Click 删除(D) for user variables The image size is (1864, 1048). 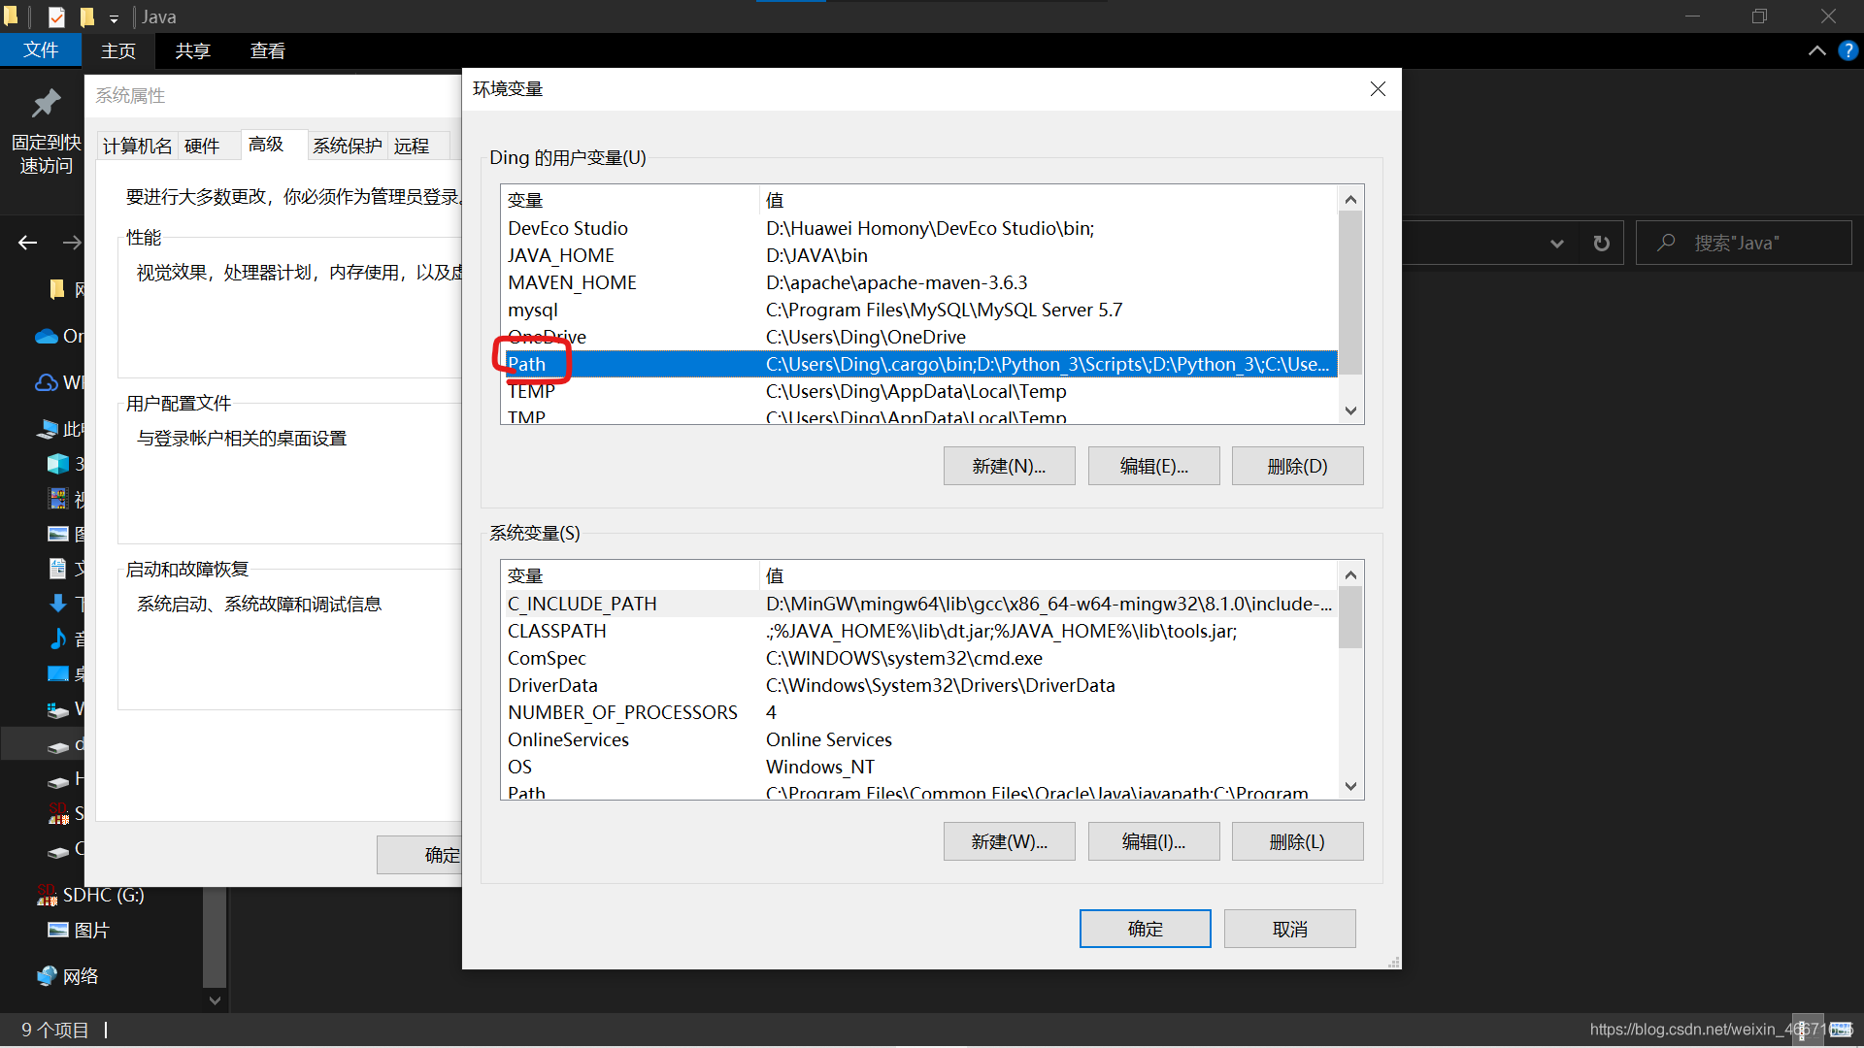pos(1297,466)
